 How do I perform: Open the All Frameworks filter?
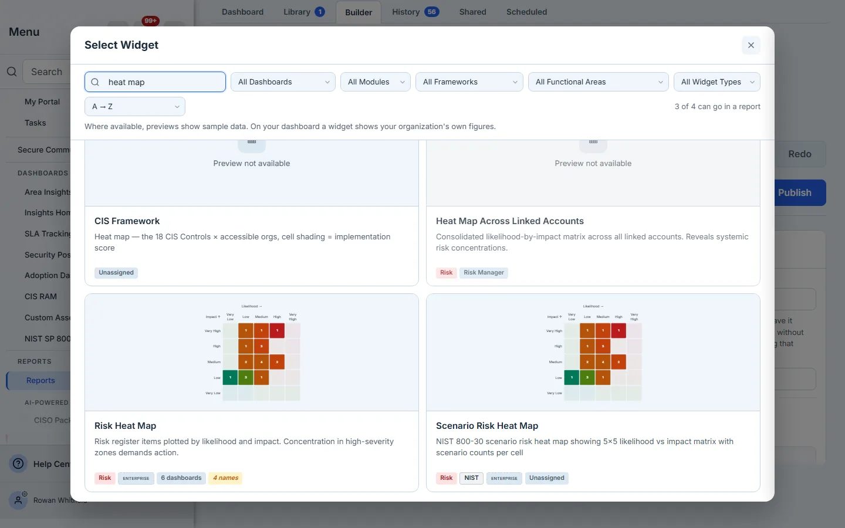(469, 82)
